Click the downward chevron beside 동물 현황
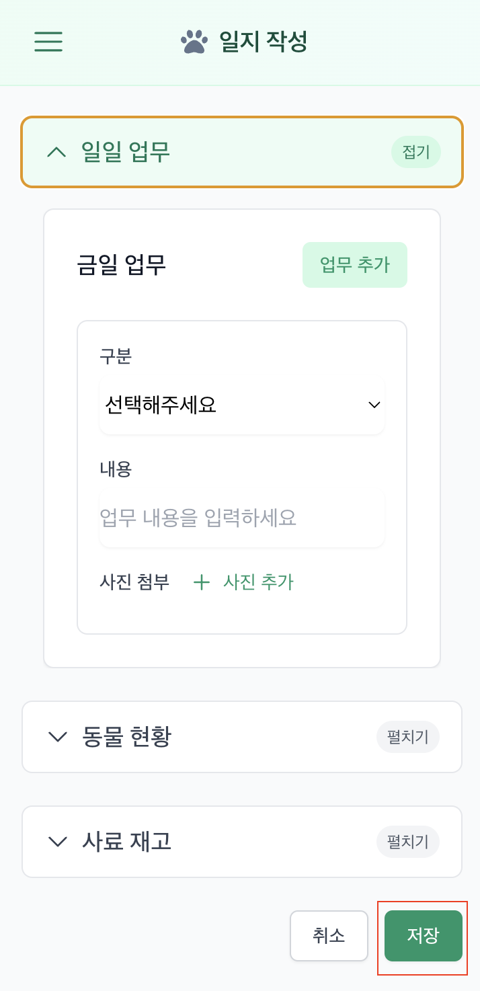480x991 pixels. coord(57,736)
